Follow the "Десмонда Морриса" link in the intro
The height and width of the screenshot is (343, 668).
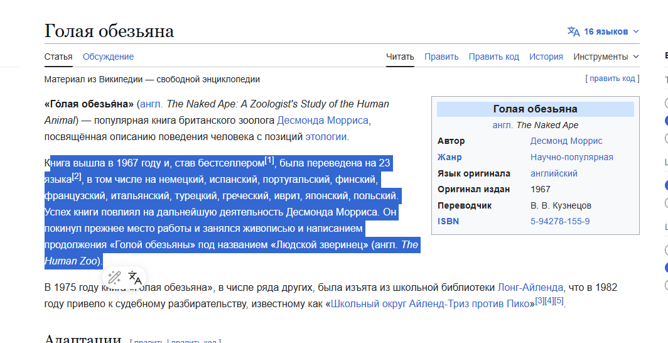pyautogui.click(x=323, y=120)
